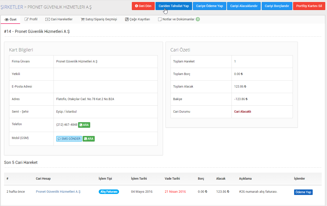Click Ödeme Yap in transaction row
The width and height of the screenshot is (327, 206).
tap(303, 192)
